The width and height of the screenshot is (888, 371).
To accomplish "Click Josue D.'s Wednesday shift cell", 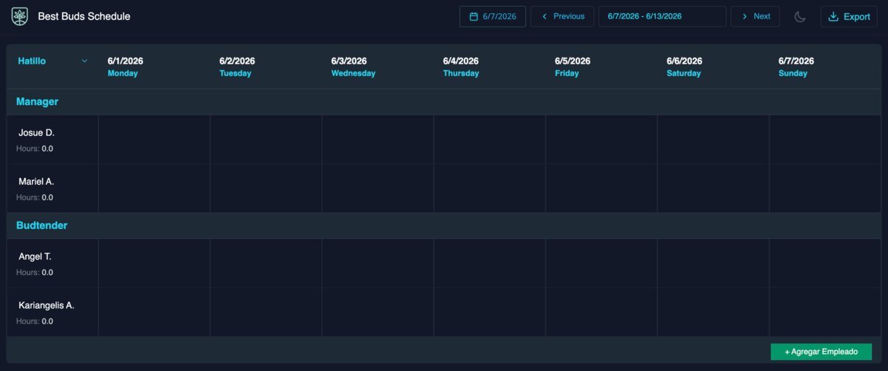I will 378,140.
